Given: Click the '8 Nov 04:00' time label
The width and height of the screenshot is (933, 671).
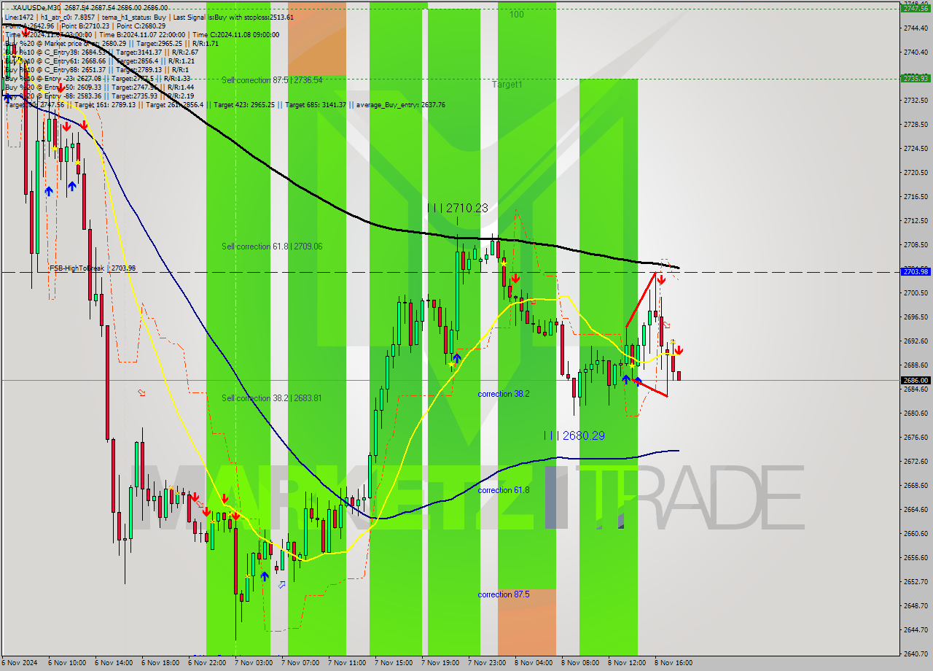Looking at the screenshot, I should tap(534, 663).
